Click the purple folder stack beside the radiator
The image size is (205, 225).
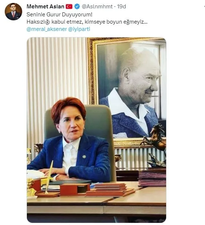pos(152,177)
